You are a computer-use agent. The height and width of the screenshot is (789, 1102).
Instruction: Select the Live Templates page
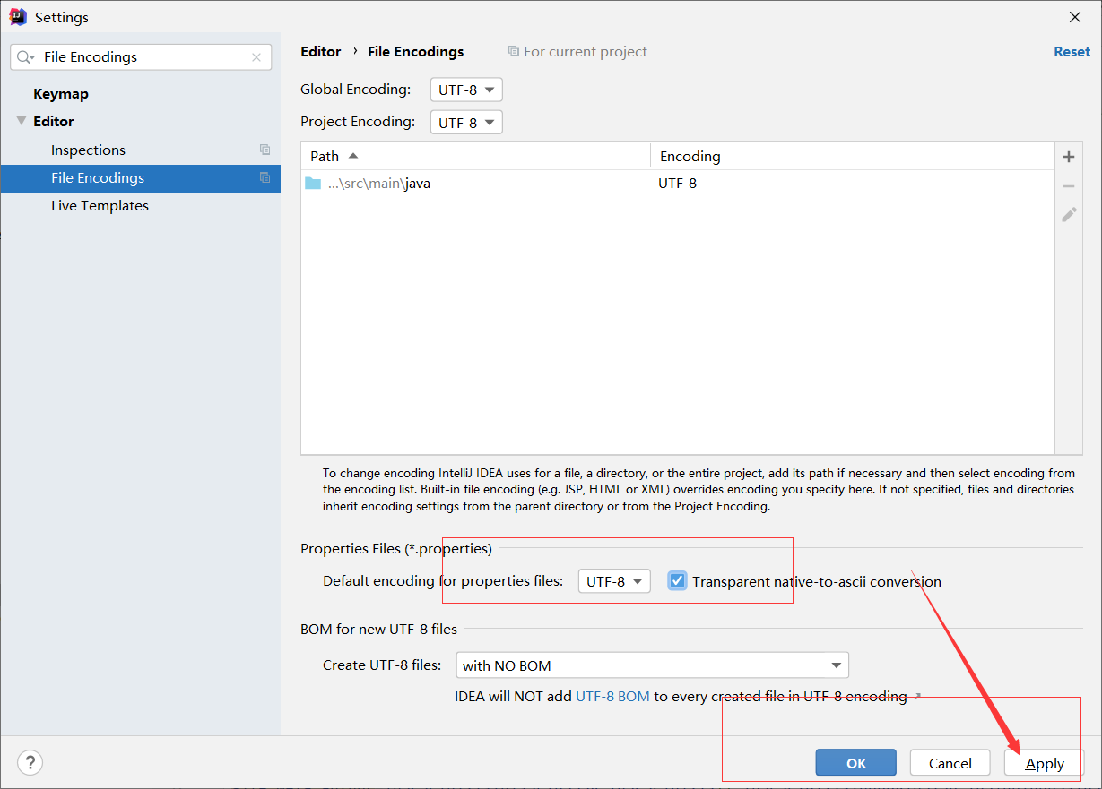tap(100, 205)
